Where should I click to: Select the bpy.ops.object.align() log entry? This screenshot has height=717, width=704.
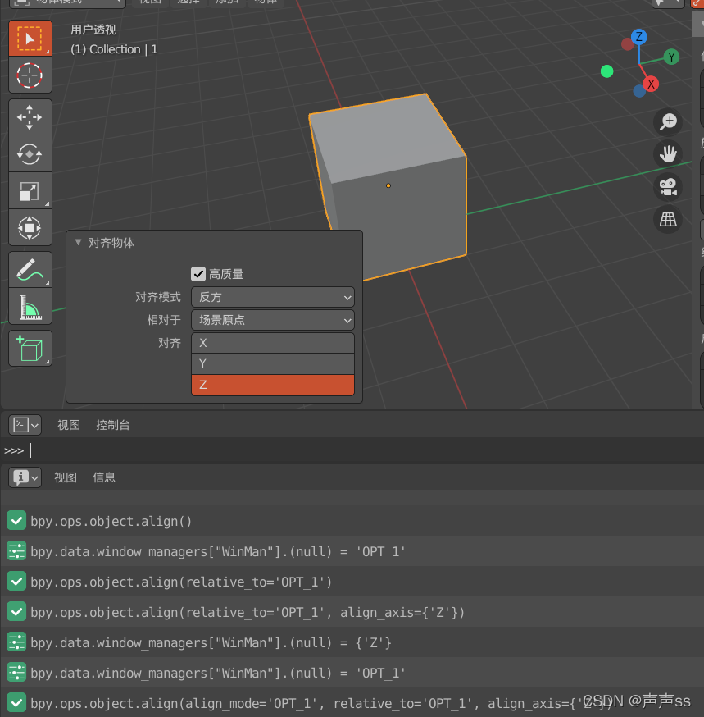coord(352,521)
